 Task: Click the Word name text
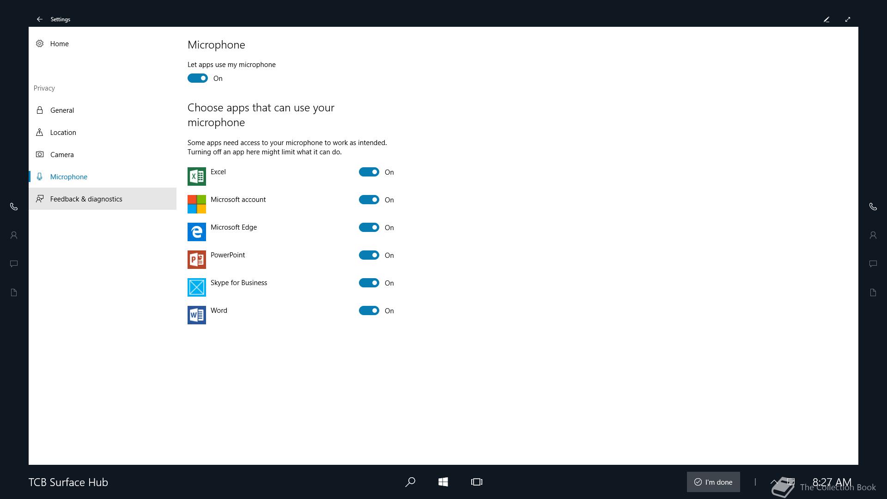[219, 310]
